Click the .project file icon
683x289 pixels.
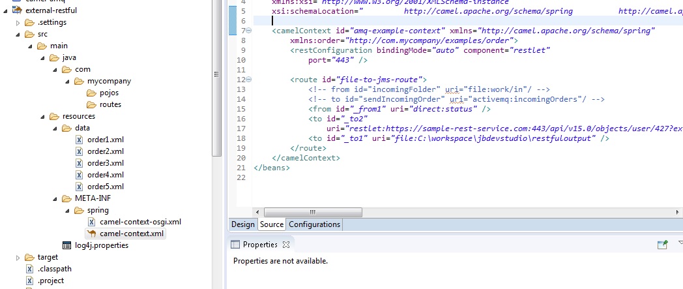[29, 281]
